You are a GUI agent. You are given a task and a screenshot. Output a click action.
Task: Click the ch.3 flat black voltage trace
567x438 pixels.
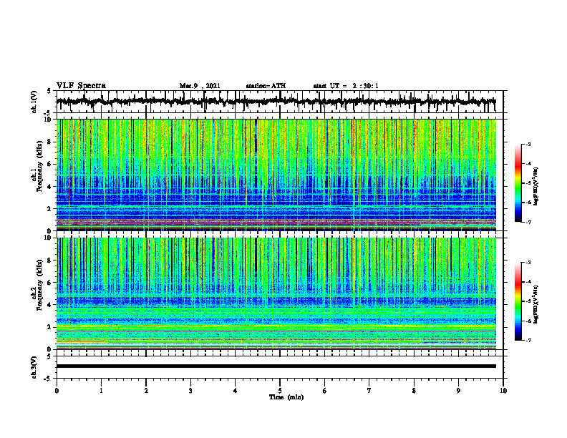coord(276,366)
